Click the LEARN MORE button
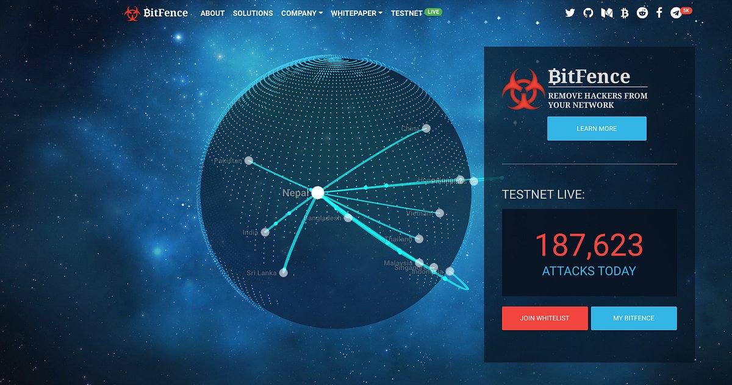 click(x=597, y=129)
